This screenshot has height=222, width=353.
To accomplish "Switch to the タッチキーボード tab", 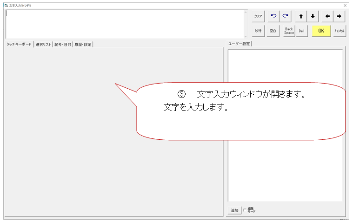I will point(19,45).
